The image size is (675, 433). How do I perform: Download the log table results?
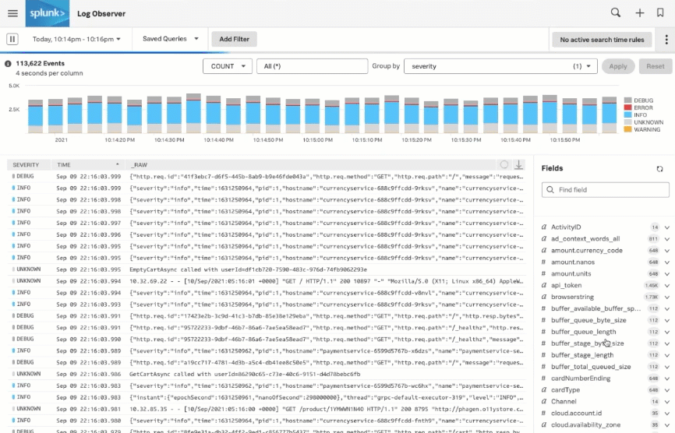pos(519,164)
